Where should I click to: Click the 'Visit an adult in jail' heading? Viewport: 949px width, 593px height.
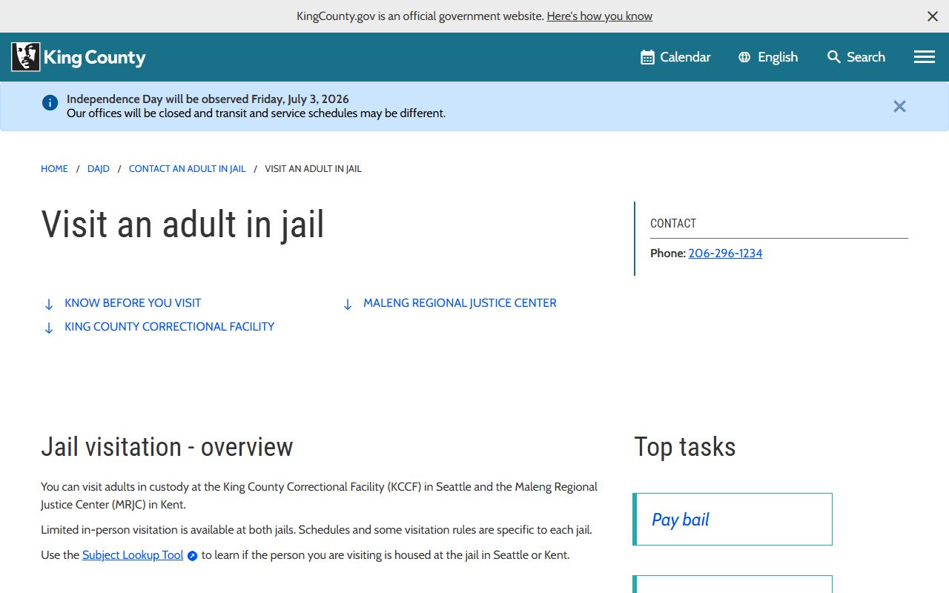coord(182,224)
